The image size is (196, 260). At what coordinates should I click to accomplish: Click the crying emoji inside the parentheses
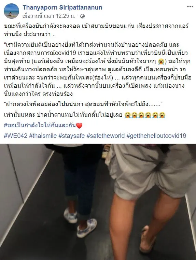[x=161, y=61]
